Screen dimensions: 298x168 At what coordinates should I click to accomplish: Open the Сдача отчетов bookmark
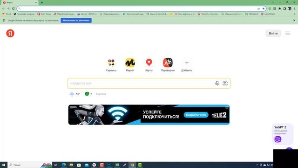(x=157, y=14)
